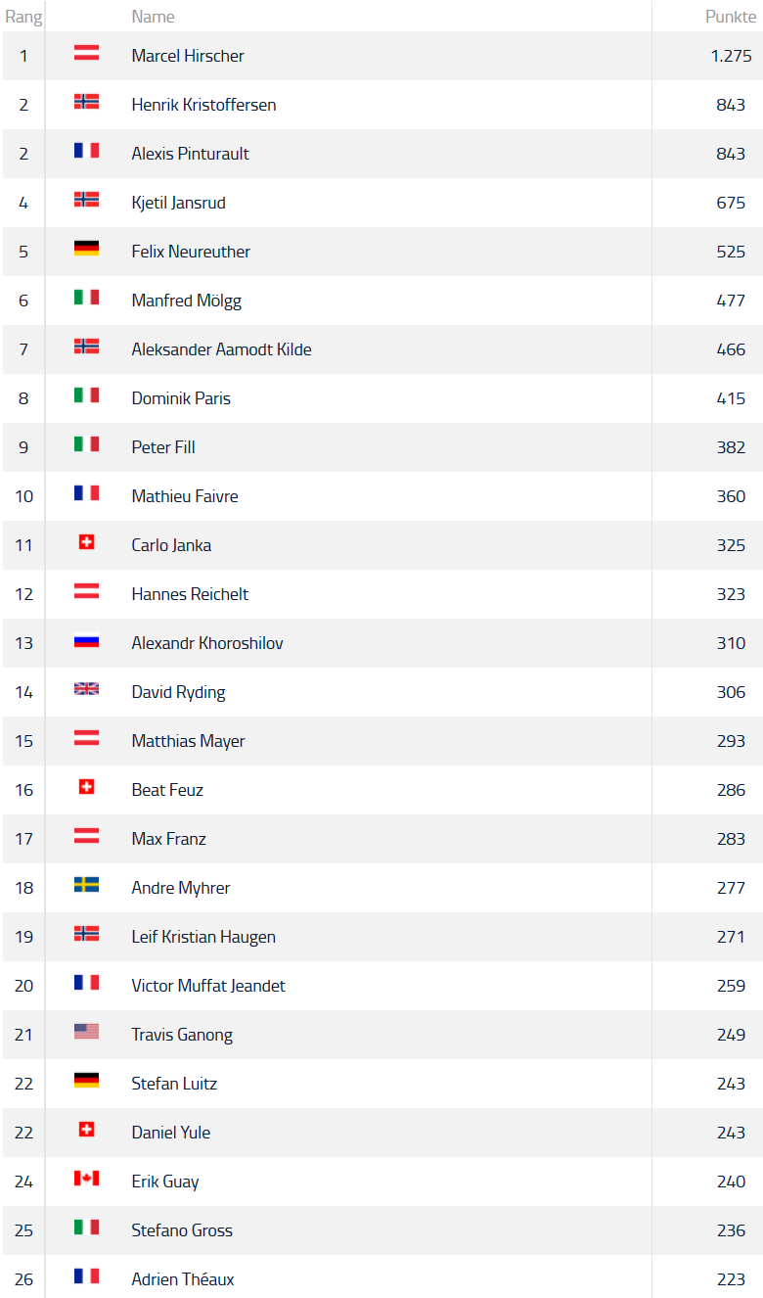Click Victor Muffat Jeandet's name
Image resolution: width=763 pixels, height=1298 pixels.
pos(208,986)
